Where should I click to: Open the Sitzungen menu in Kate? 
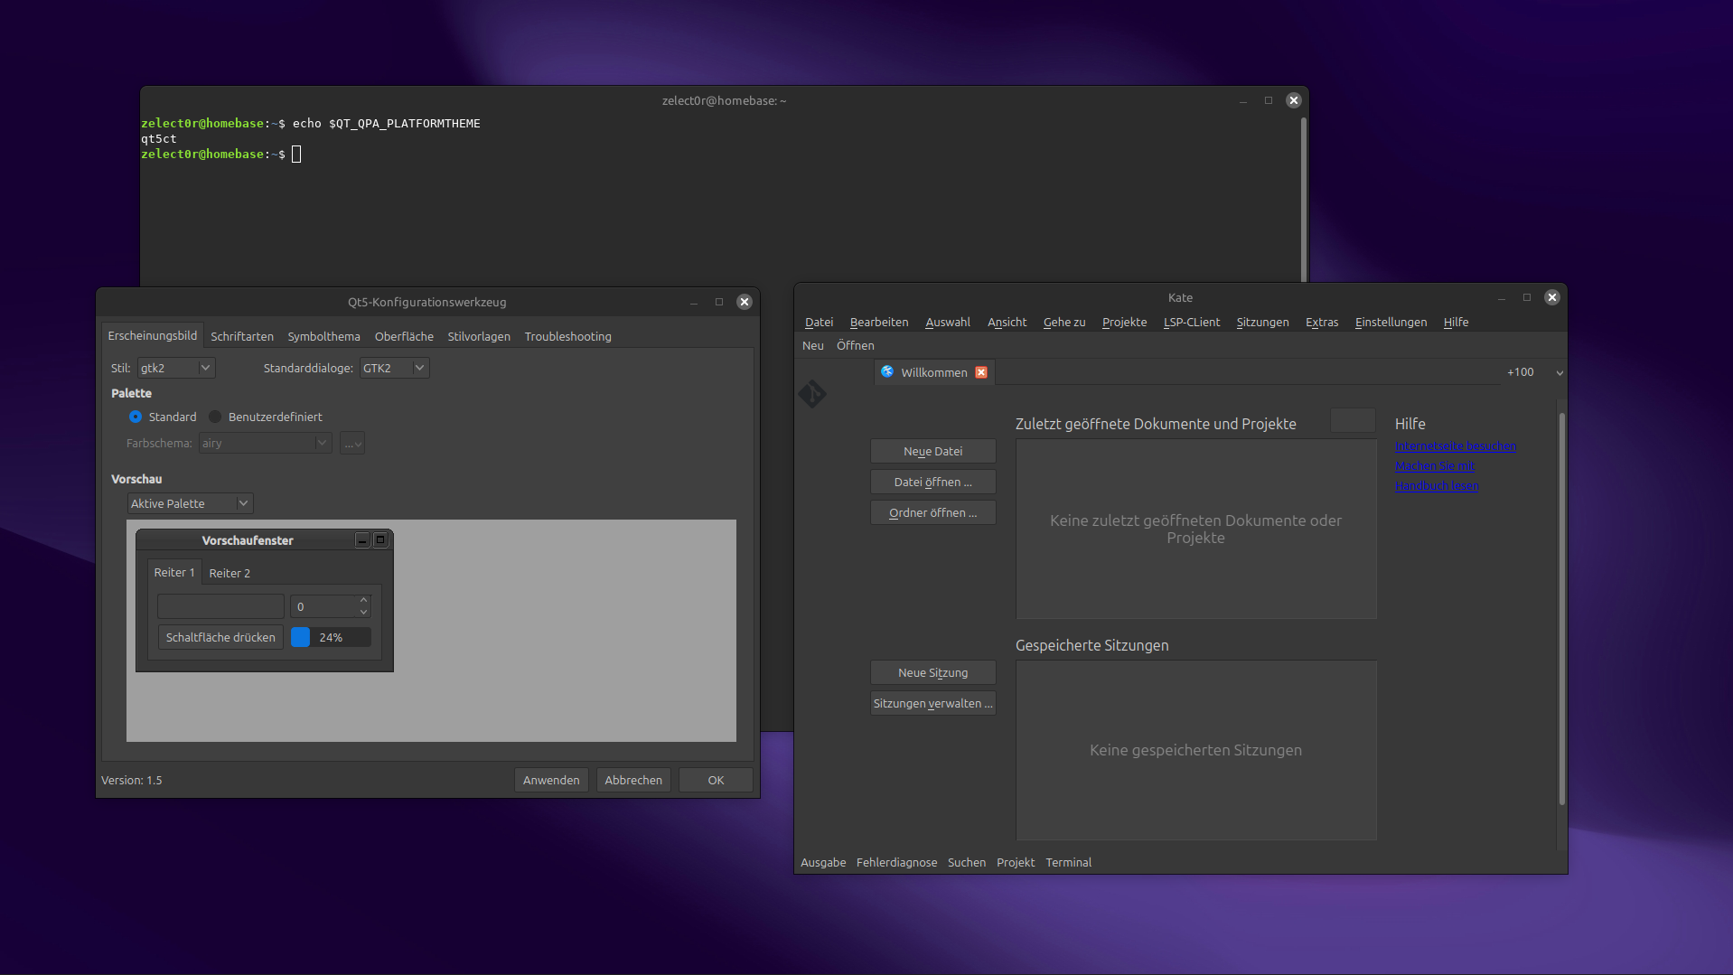tap(1263, 322)
